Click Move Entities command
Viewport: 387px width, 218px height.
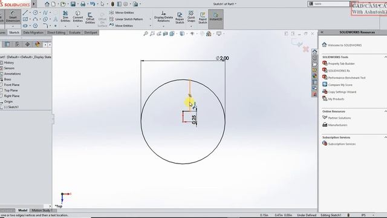coord(121,25)
